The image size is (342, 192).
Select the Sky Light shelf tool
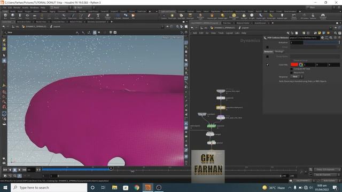[x=244, y=16]
